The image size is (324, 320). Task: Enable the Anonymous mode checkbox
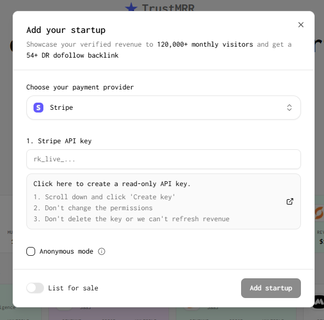[x=31, y=251]
